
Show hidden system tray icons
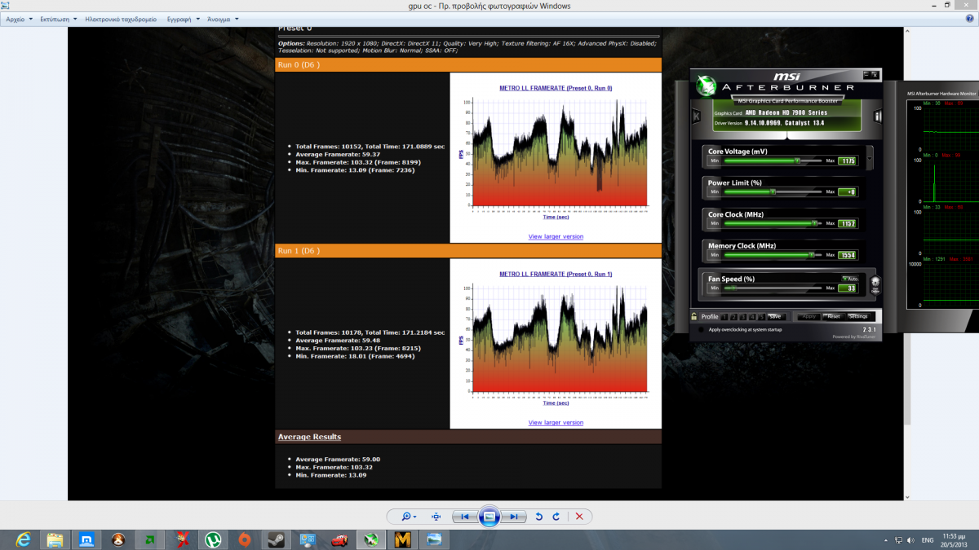point(885,540)
